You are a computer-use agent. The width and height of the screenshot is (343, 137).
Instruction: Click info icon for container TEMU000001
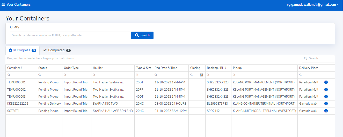326,82
